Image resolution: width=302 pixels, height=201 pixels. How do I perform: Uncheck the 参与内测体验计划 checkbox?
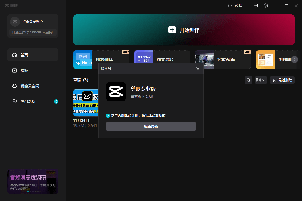[108, 116]
